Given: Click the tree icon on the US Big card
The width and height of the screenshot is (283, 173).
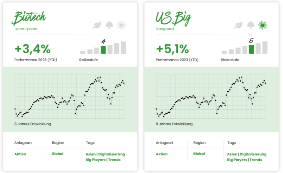Looking at the screenshot, I should click(251, 25).
